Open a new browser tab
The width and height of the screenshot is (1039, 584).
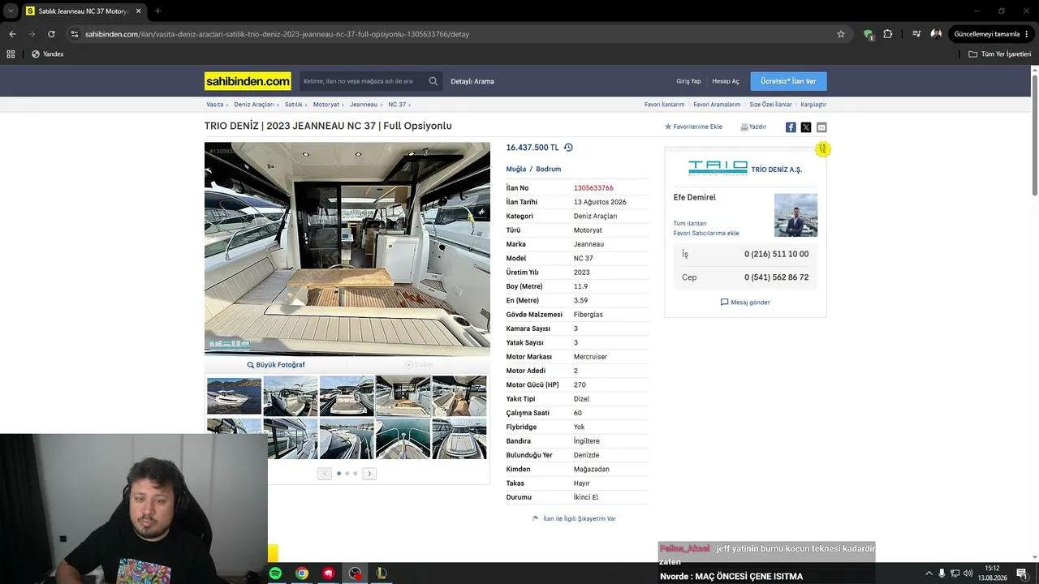point(157,11)
